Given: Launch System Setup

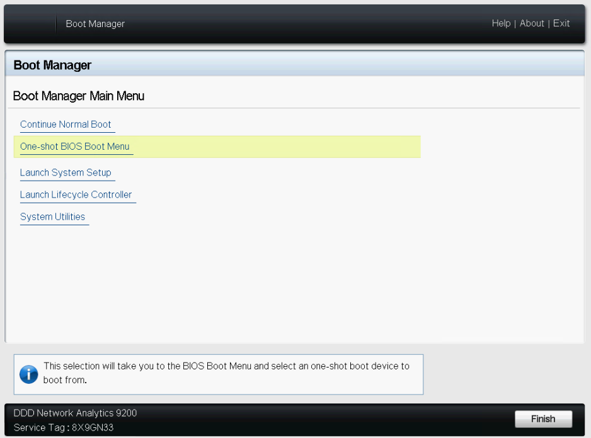Looking at the screenshot, I should click(x=66, y=173).
